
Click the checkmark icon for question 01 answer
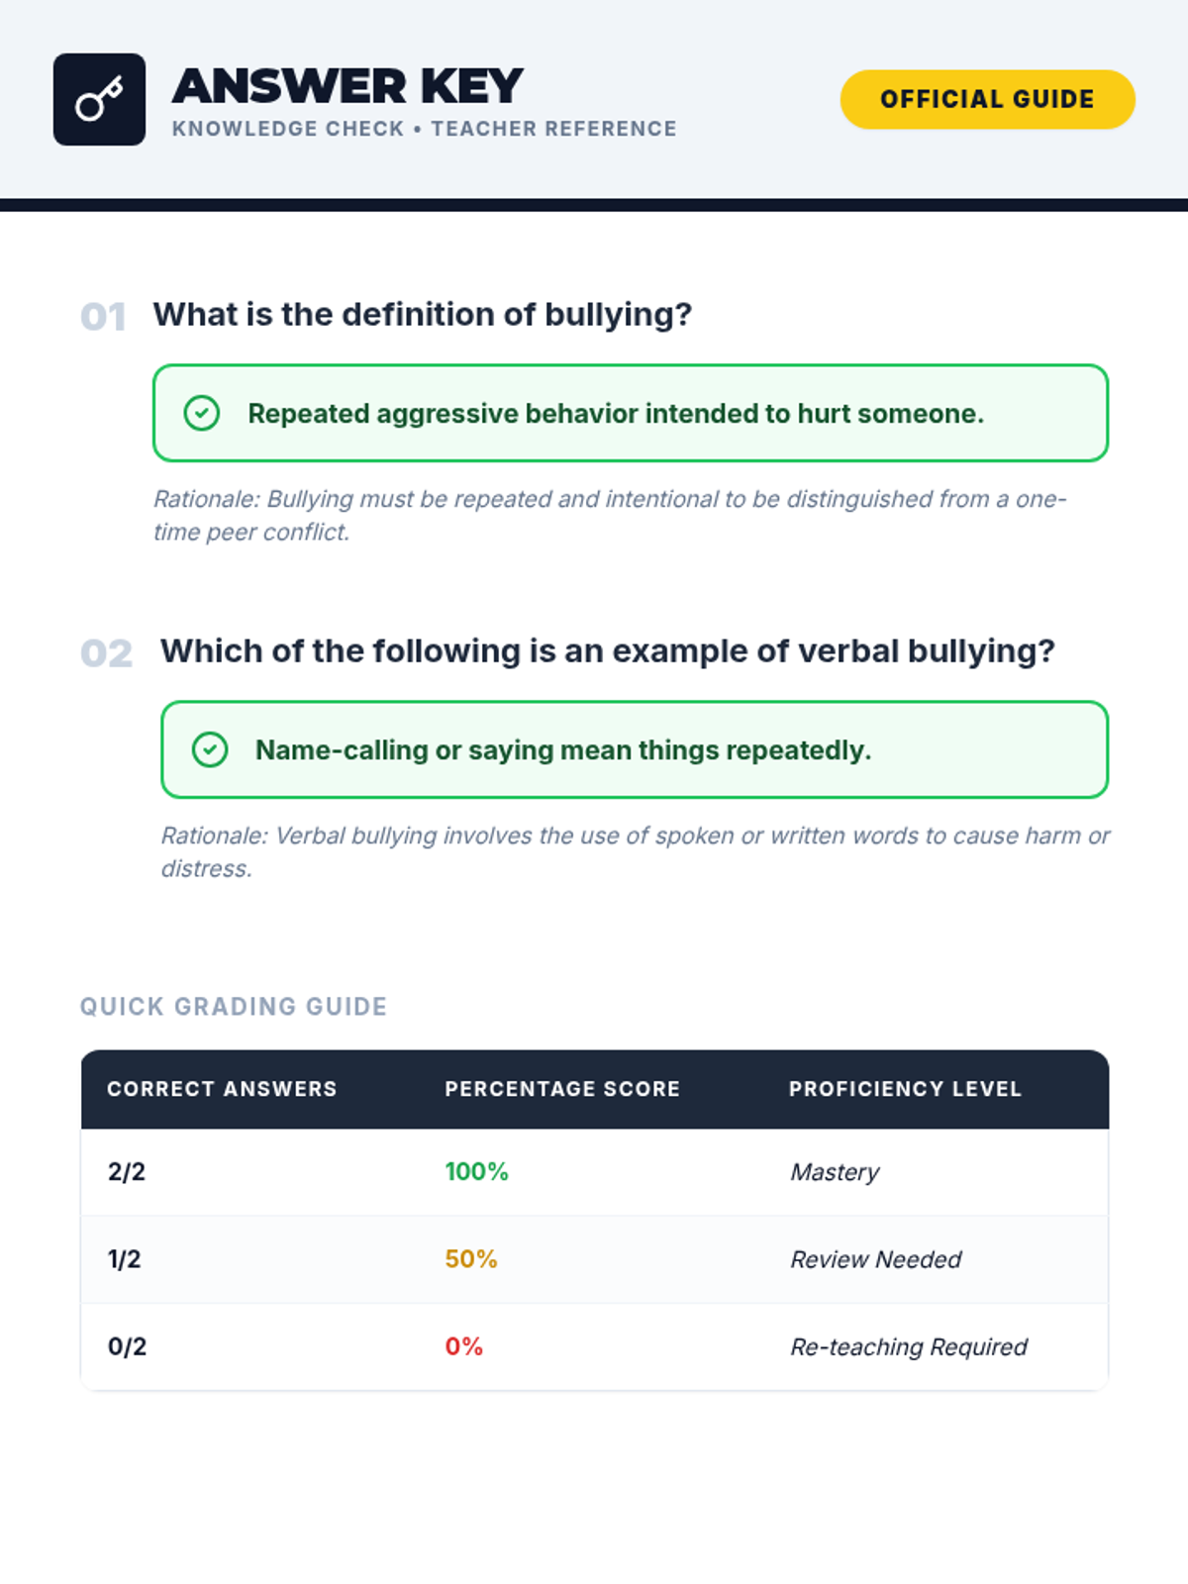(x=202, y=413)
